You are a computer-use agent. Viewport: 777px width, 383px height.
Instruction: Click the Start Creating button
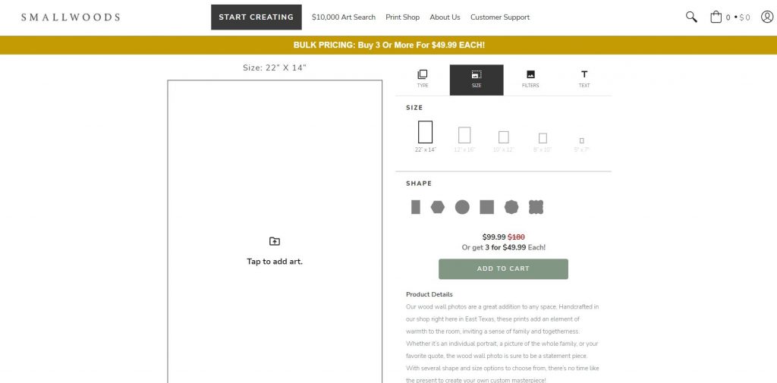pos(256,17)
